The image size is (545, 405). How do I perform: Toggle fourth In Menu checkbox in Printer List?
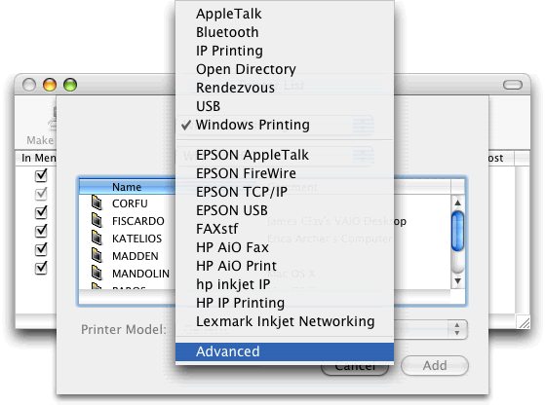[x=41, y=230]
